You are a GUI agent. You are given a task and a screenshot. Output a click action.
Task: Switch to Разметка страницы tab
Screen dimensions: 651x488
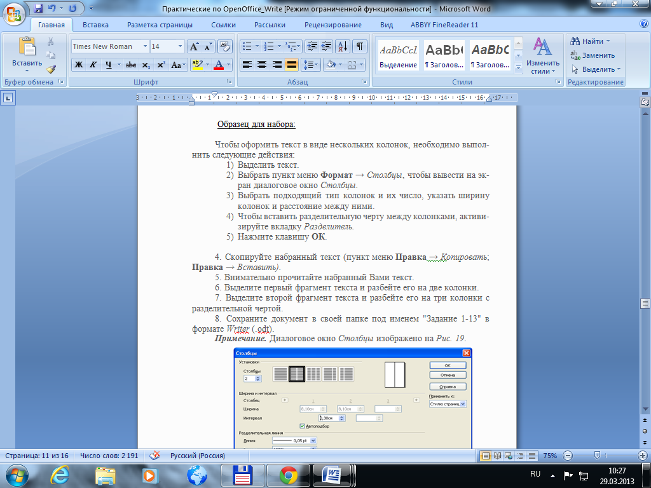tap(160, 25)
